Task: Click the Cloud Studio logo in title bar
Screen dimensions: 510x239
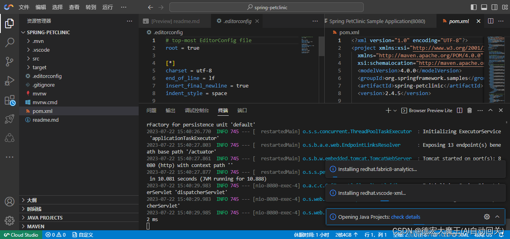Action: (8, 7)
